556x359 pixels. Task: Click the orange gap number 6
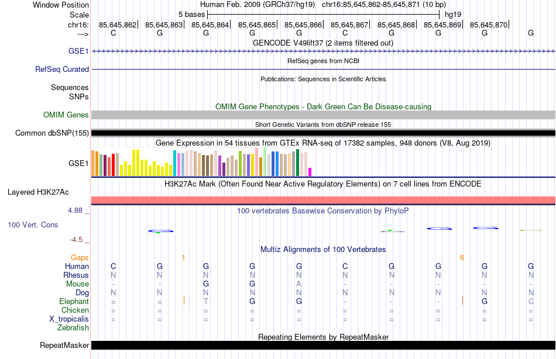[x=462, y=258]
